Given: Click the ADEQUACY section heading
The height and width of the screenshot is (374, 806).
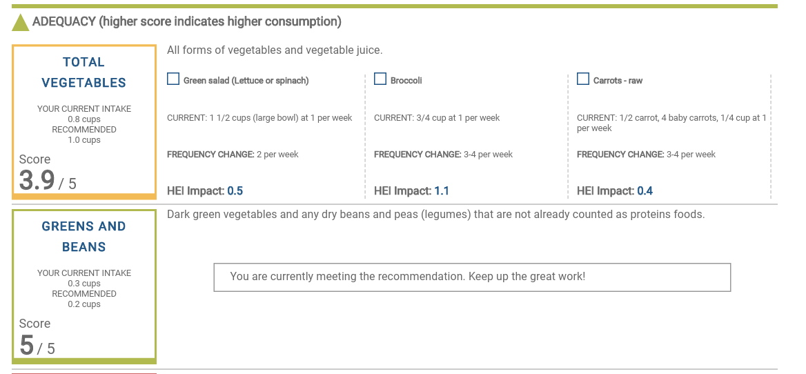Looking at the screenshot, I should [186, 21].
